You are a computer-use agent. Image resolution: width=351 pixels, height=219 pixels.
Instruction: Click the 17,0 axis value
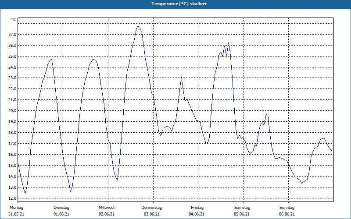(13, 144)
